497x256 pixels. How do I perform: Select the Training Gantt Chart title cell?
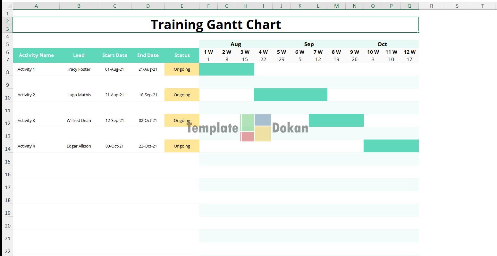click(x=216, y=25)
